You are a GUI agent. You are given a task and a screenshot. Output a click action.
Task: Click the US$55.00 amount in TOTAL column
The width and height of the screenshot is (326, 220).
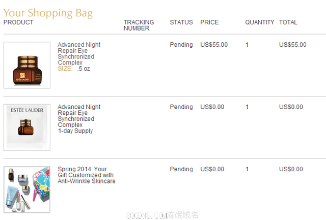(x=293, y=45)
